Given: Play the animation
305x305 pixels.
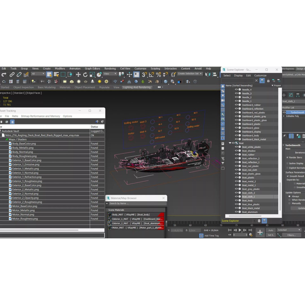Looking at the screenshot, I should click(x=240, y=230).
